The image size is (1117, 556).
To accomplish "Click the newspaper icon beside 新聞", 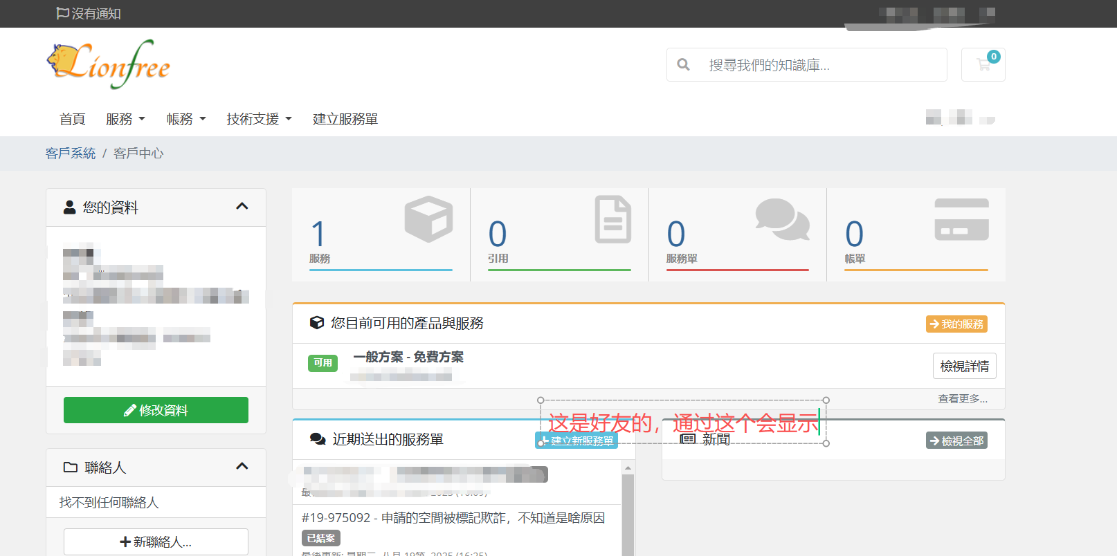I will [x=687, y=439].
